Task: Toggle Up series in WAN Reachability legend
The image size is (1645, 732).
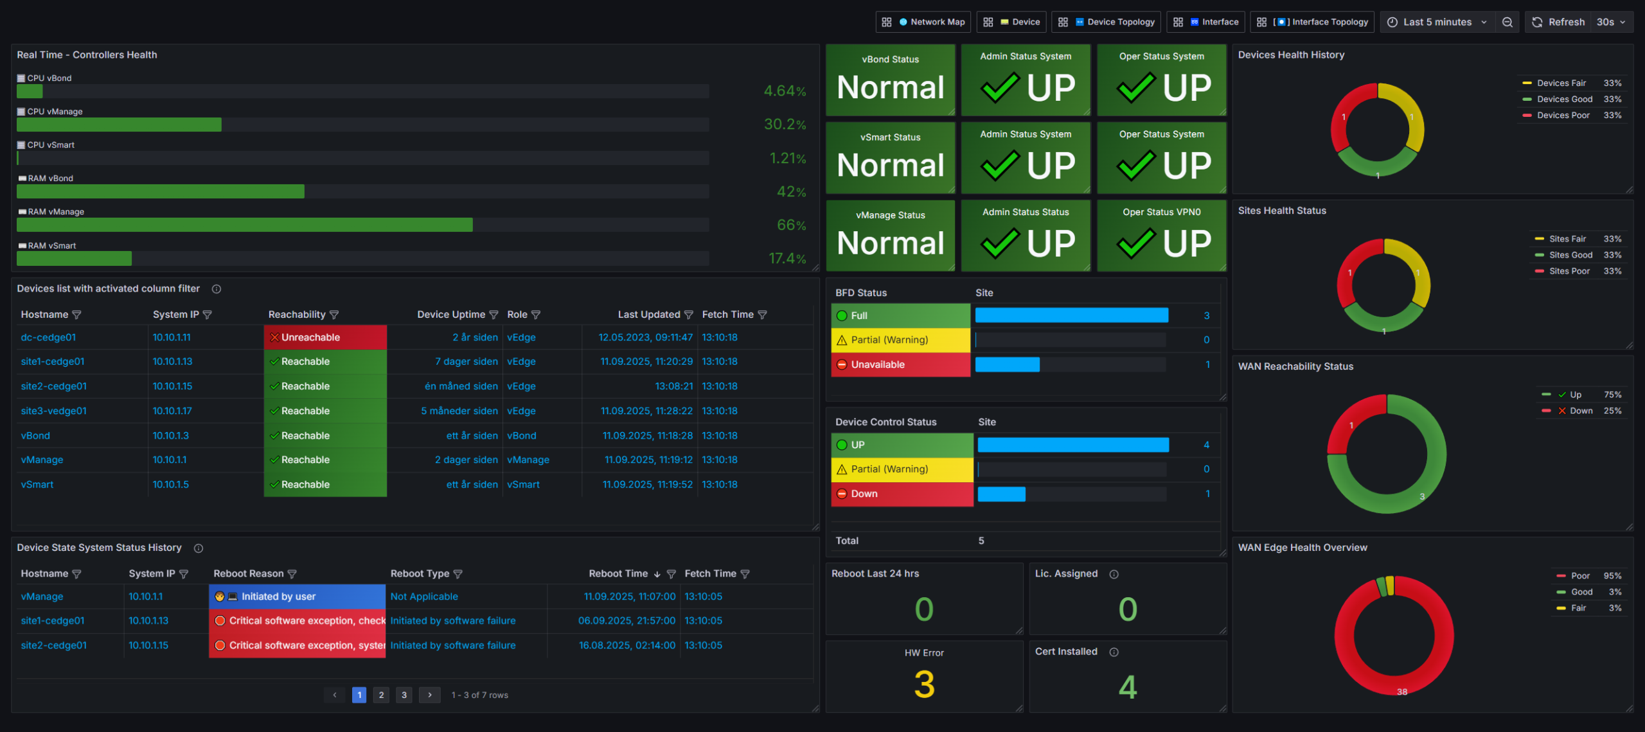Action: (1569, 394)
